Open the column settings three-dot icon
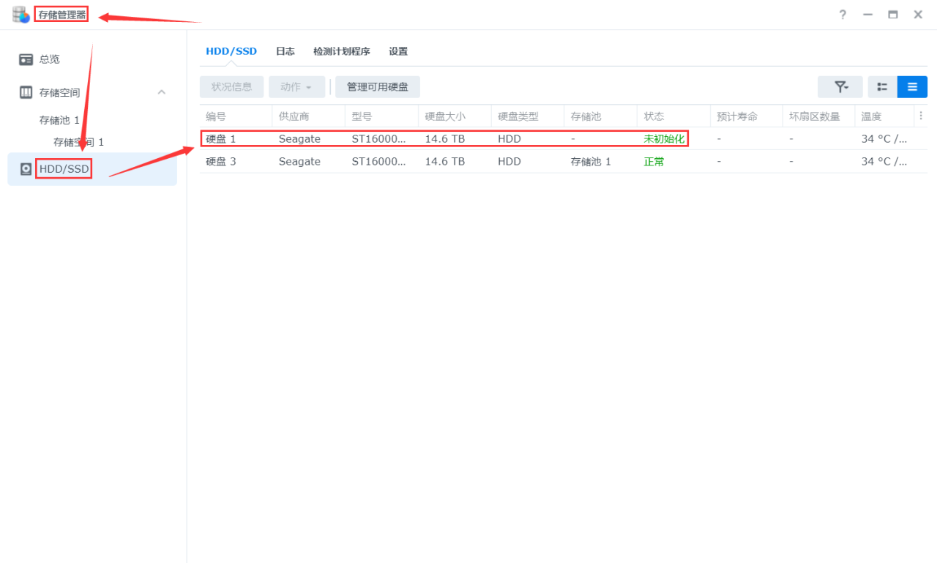This screenshot has height=563, width=937. click(921, 115)
